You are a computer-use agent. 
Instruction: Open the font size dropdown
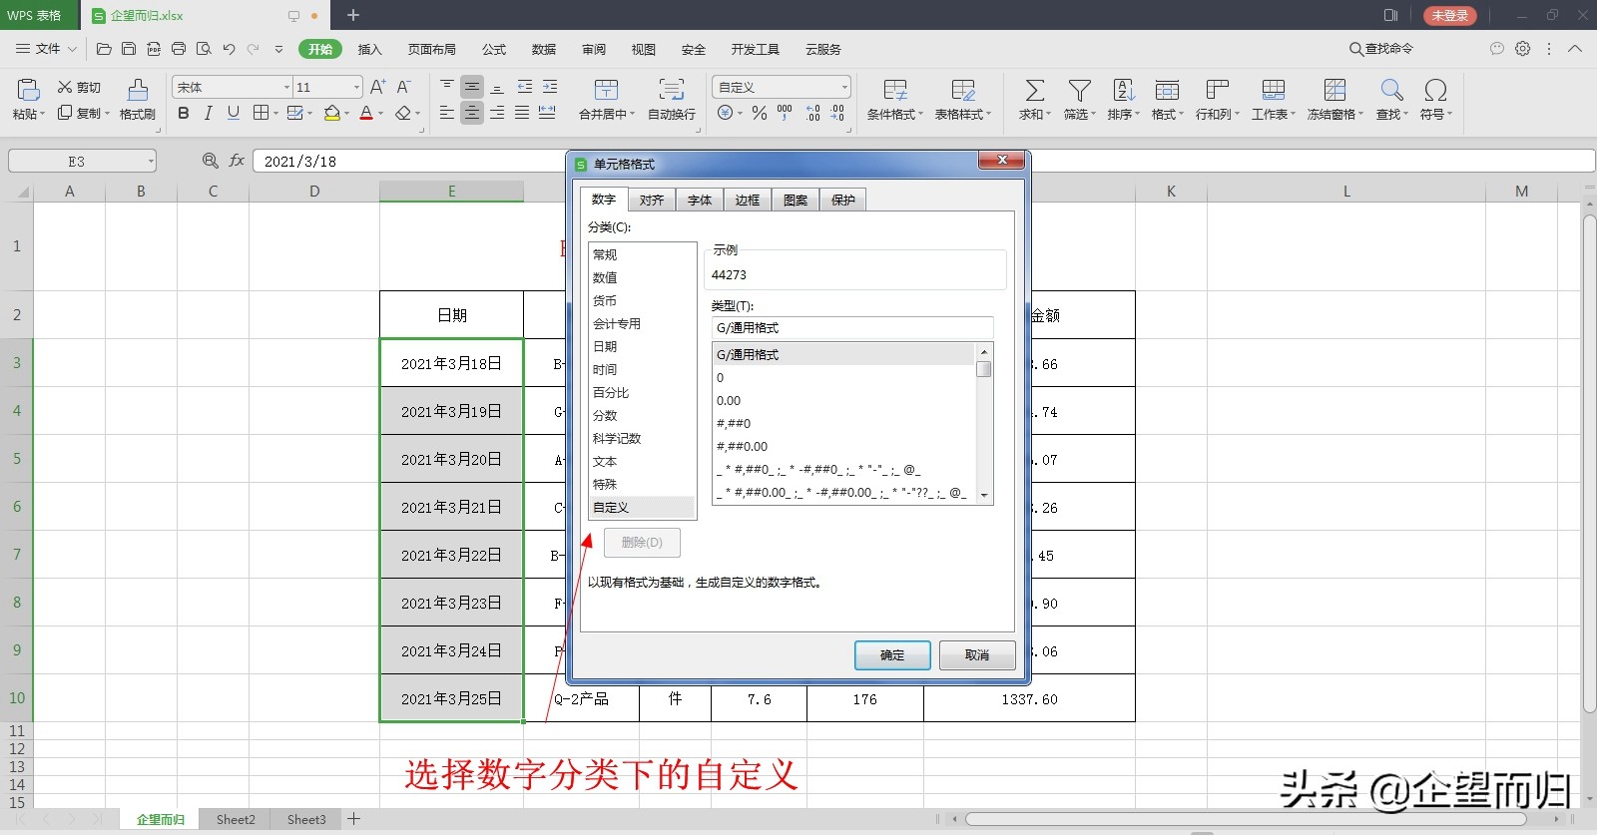356,87
